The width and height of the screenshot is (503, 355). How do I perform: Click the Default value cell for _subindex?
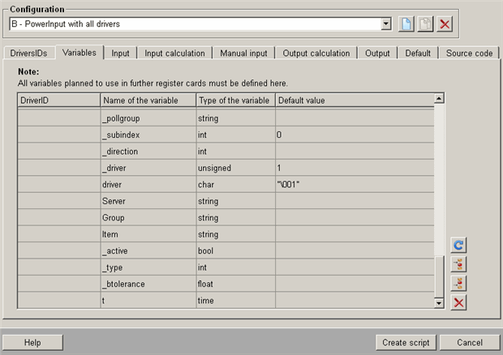354,134
